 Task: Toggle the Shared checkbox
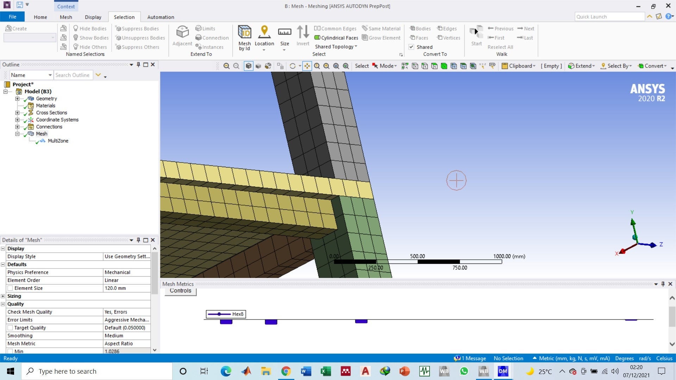(411, 47)
